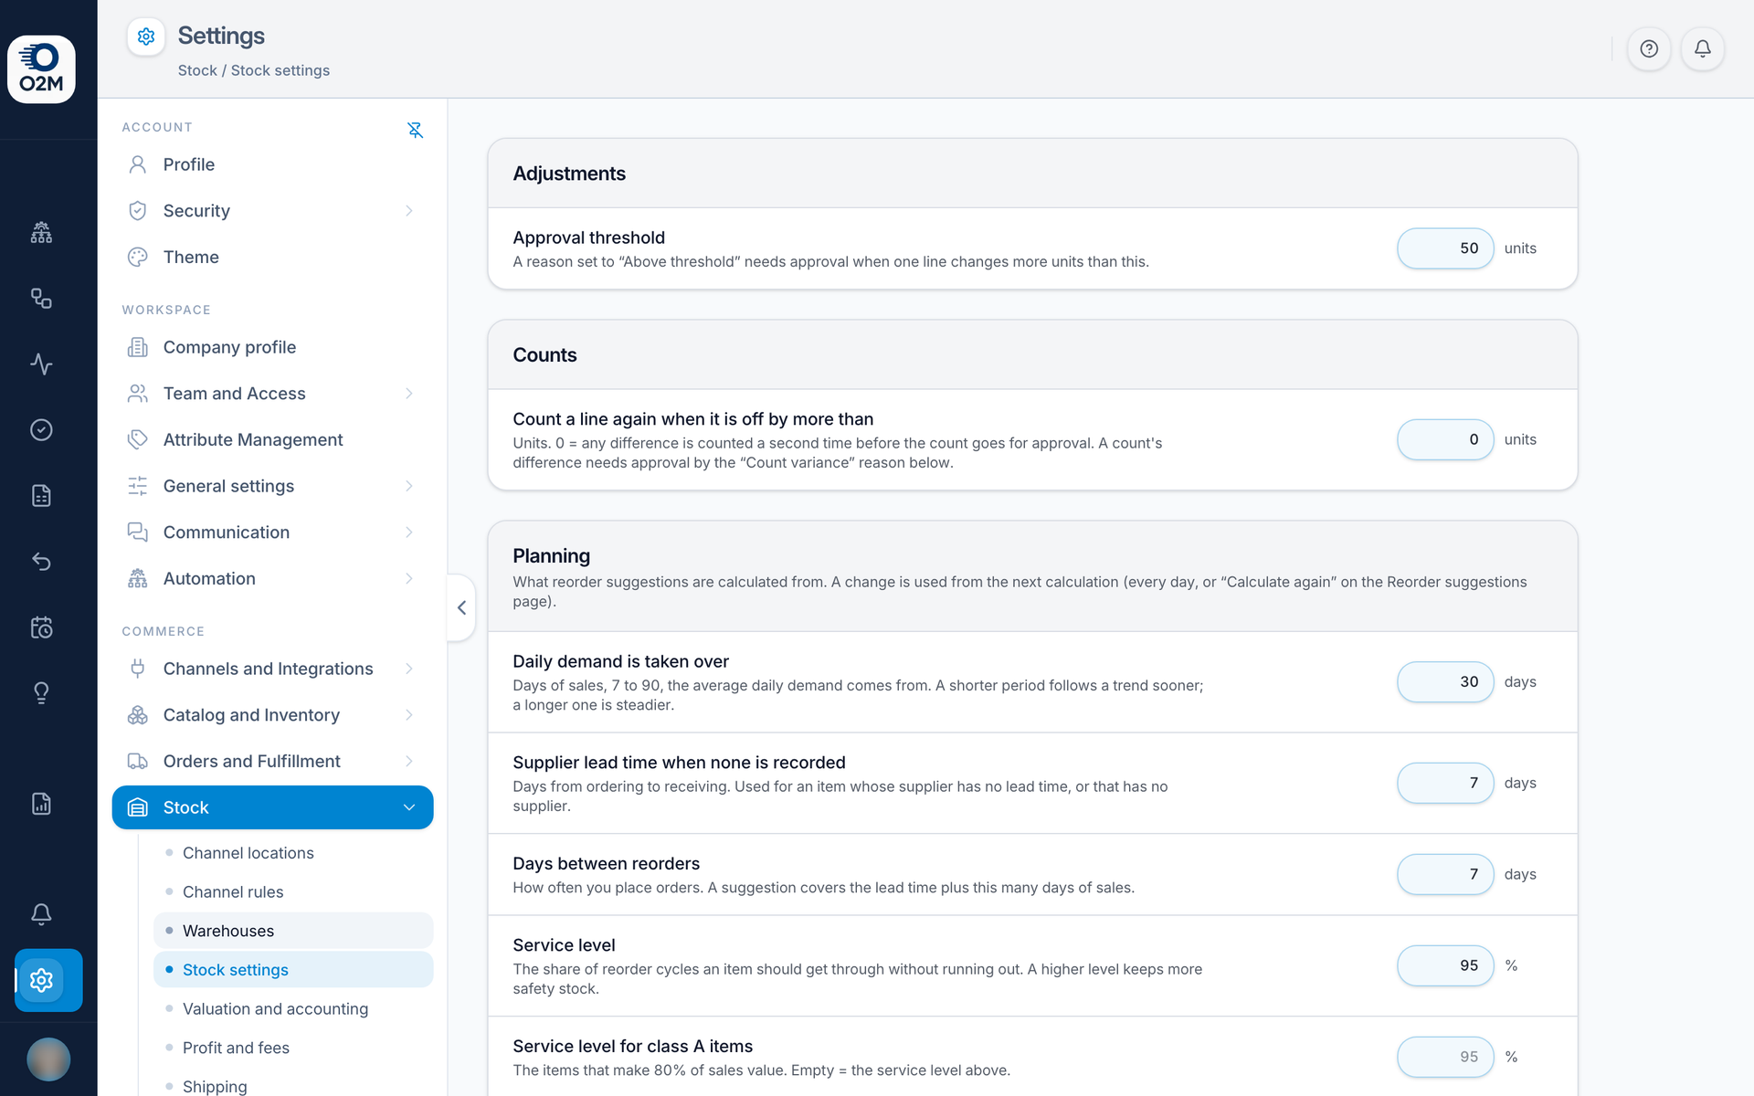Go to Warehouses

(x=292, y=931)
